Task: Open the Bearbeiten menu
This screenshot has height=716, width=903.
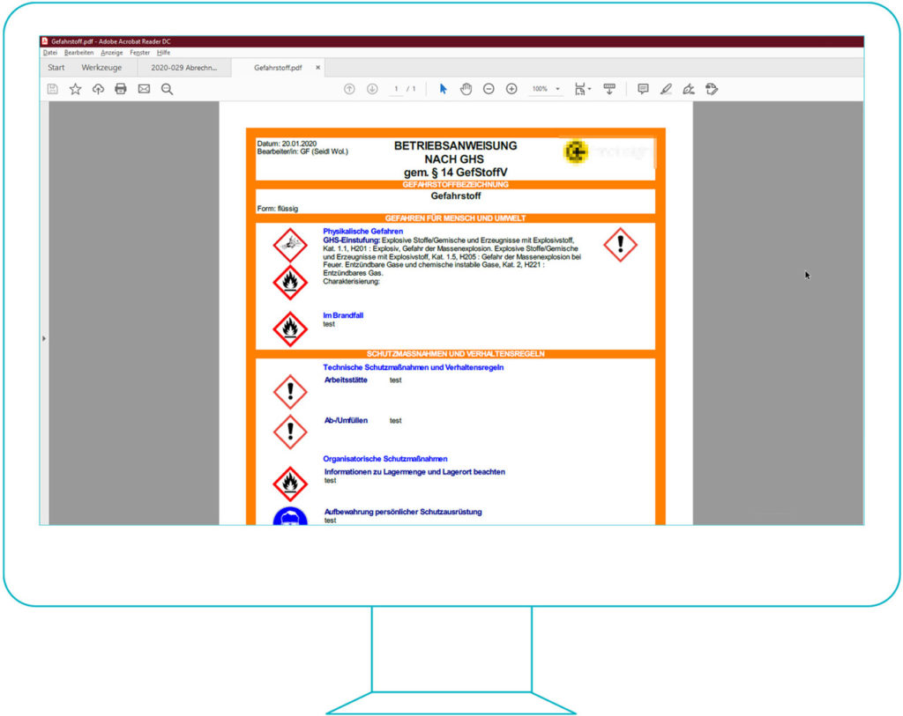Action: (78, 52)
